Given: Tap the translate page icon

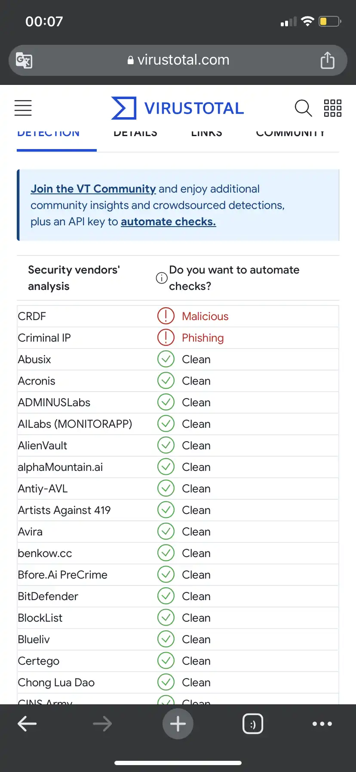Looking at the screenshot, I should tap(24, 60).
